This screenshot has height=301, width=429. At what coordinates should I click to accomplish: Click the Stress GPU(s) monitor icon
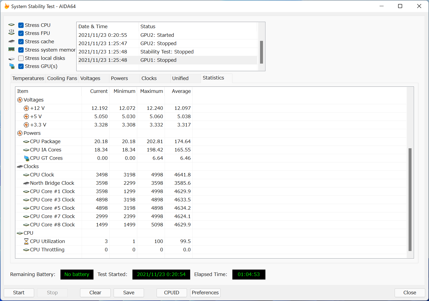[12, 66]
